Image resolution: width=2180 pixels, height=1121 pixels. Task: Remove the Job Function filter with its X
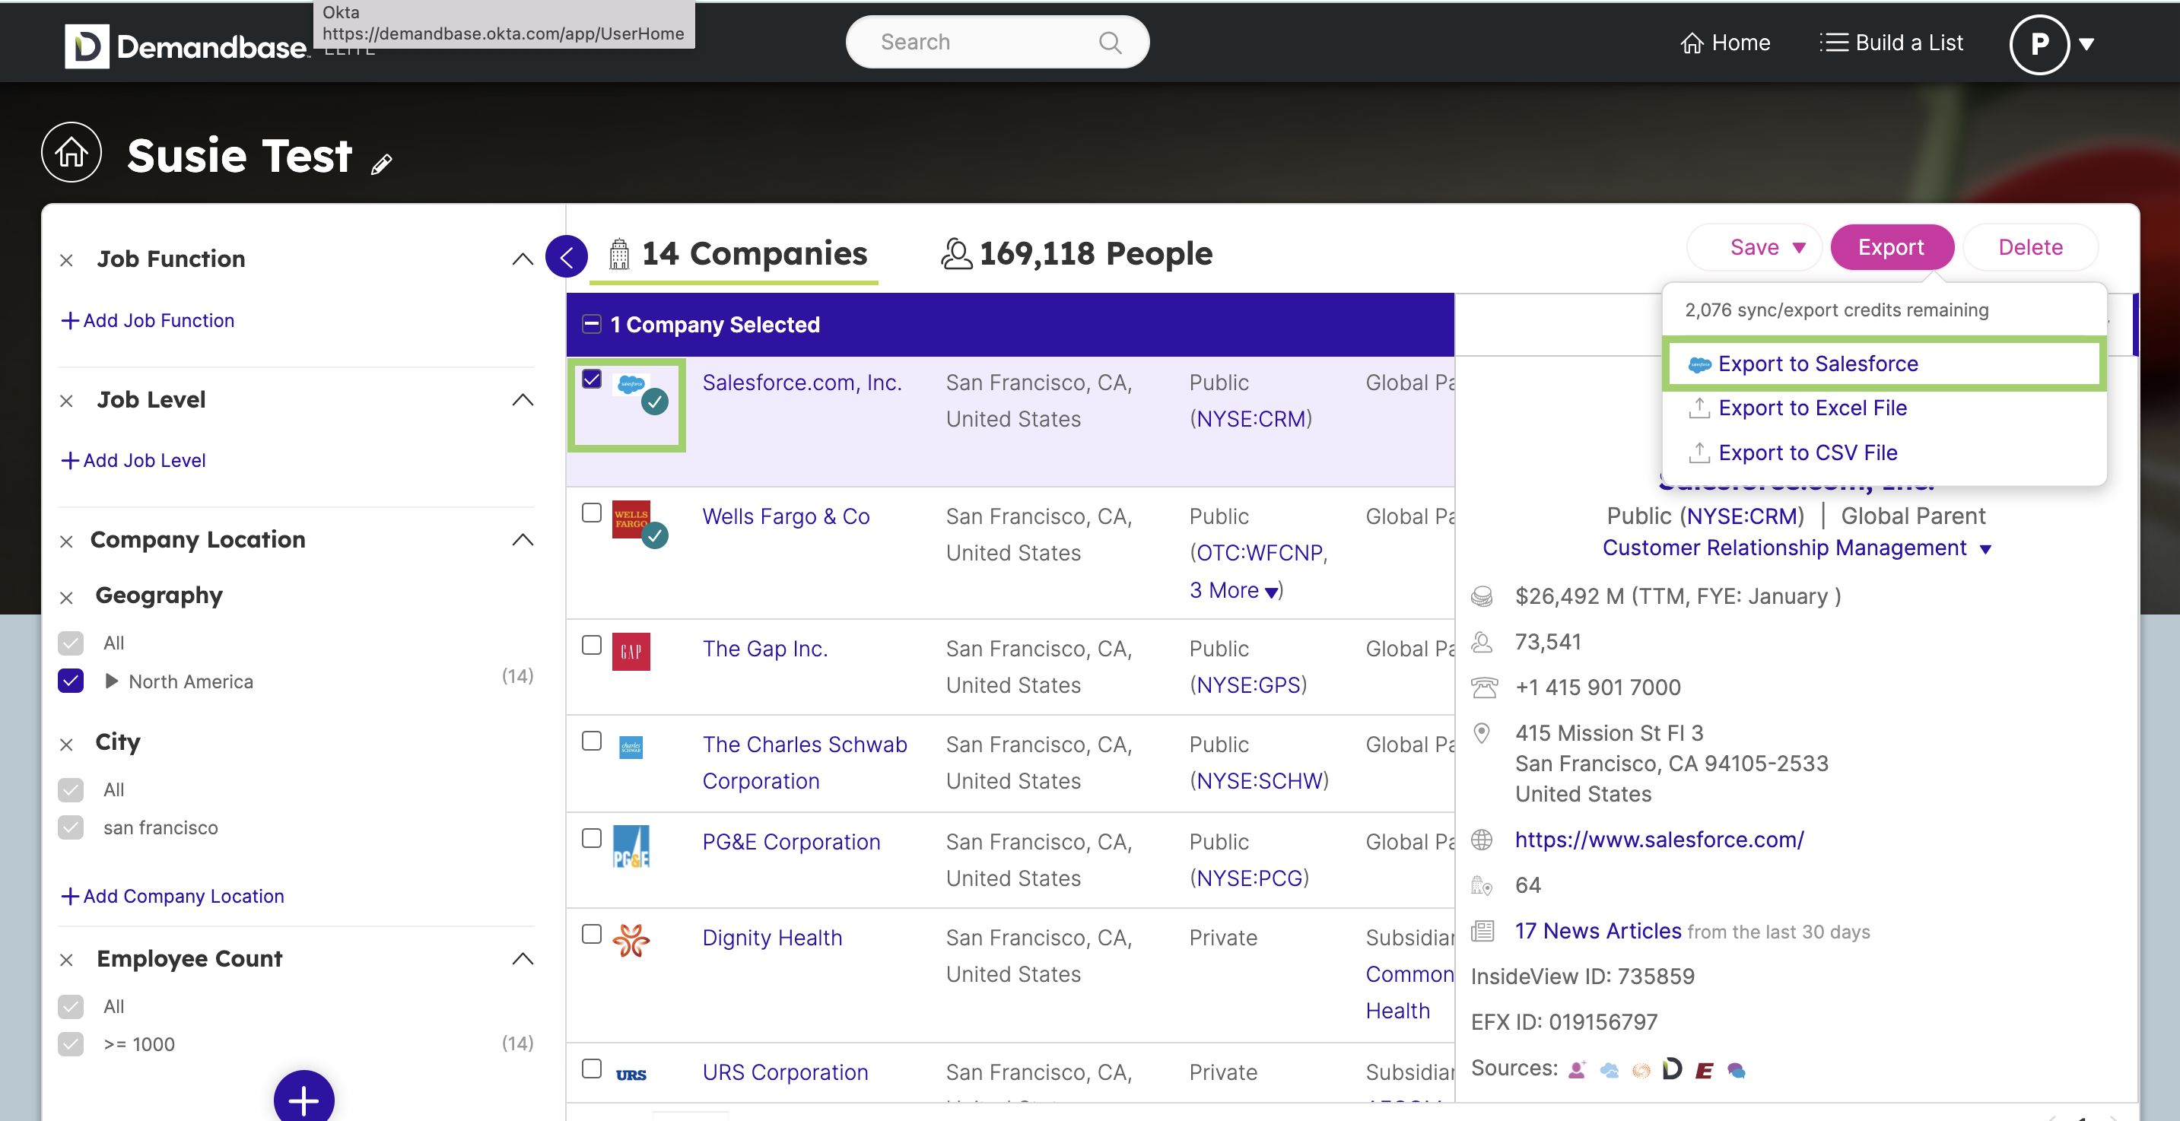click(x=67, y=261)
